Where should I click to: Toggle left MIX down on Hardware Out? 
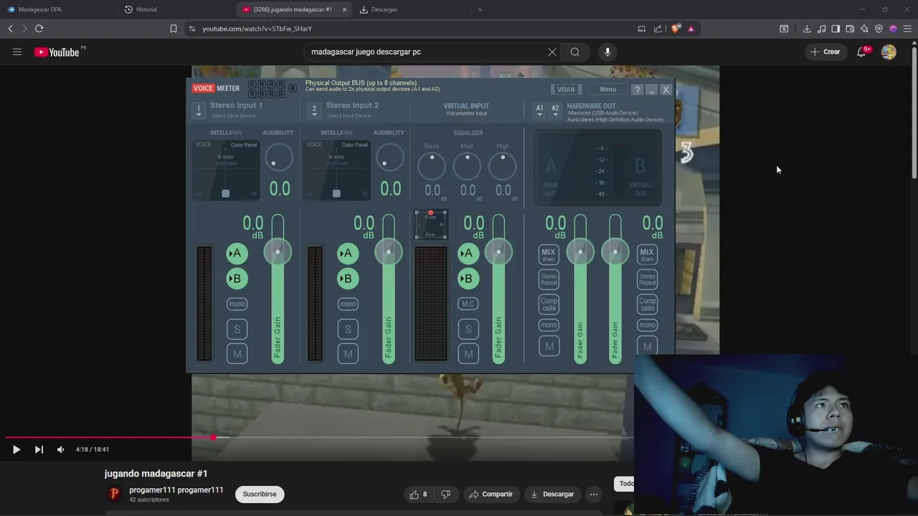tap(549, 254)
